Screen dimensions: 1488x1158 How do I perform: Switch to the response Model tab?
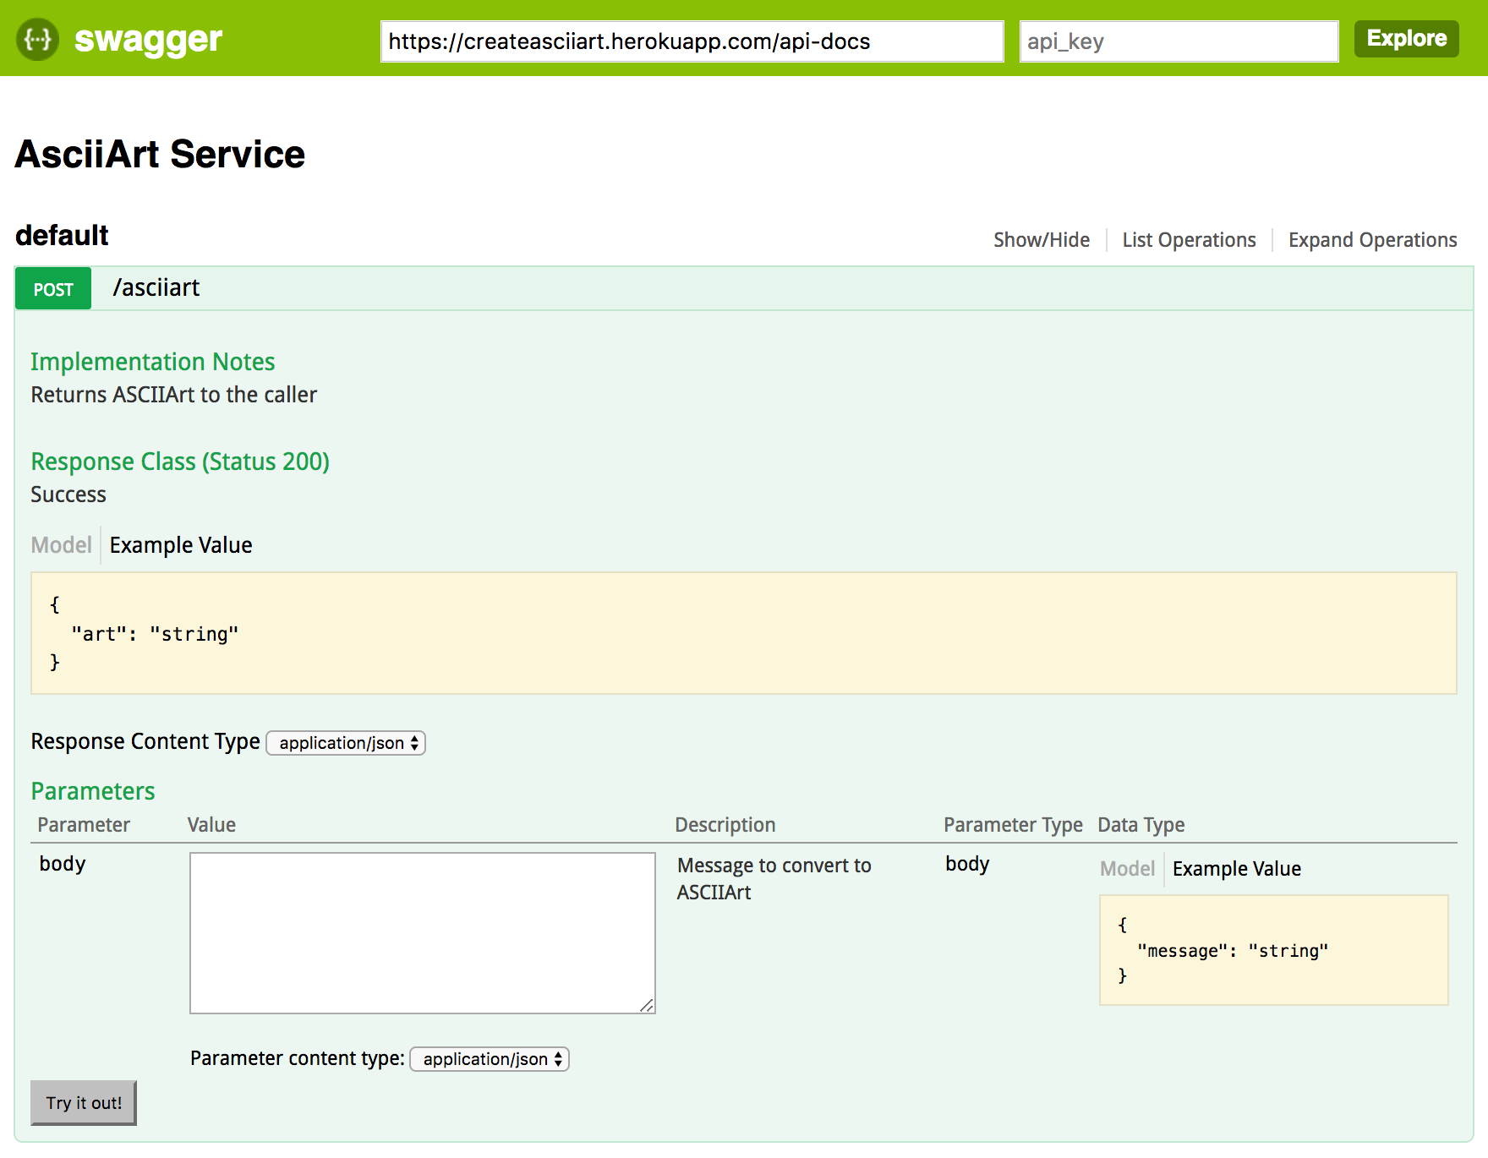(61, 545)
